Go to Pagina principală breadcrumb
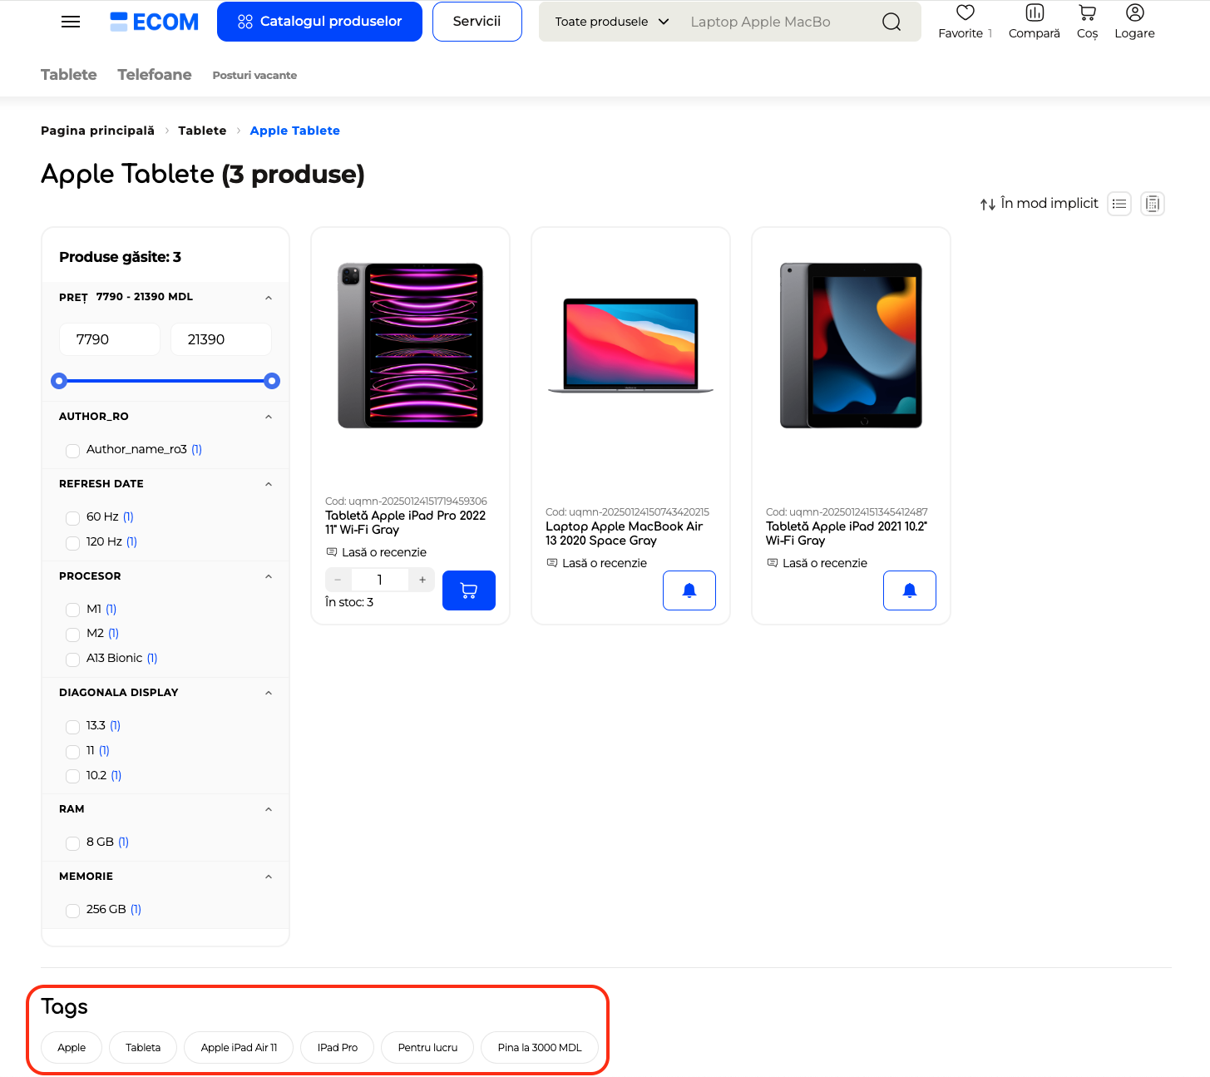 click(x=97, y=131)
